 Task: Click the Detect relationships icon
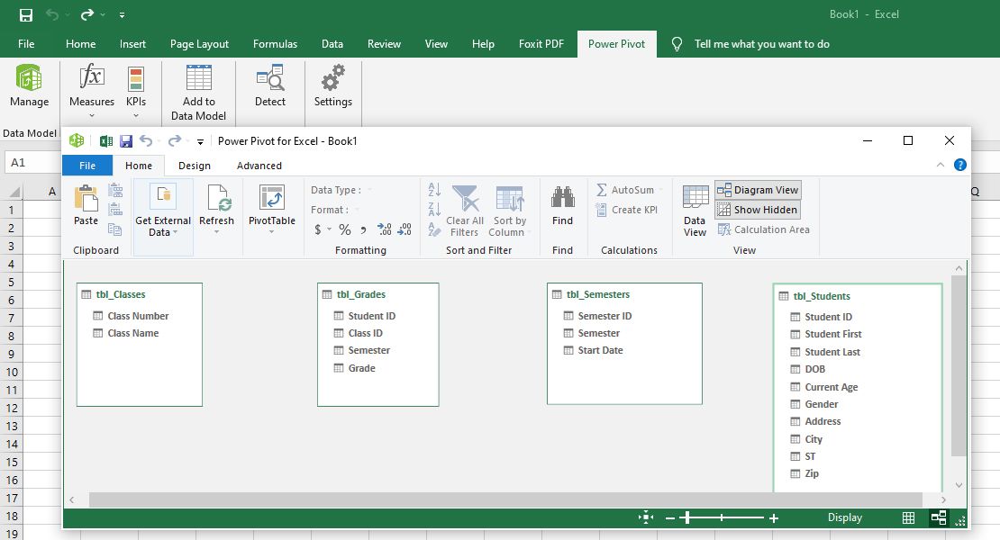coord(269,81)
